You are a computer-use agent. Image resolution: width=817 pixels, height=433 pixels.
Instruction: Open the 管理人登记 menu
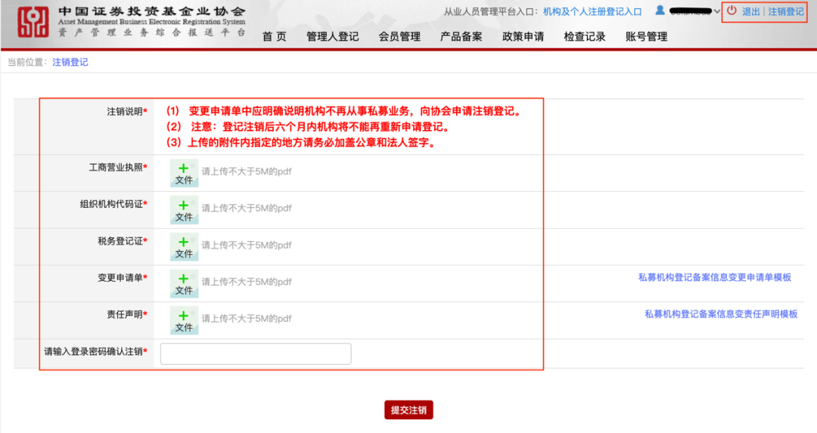332,36
